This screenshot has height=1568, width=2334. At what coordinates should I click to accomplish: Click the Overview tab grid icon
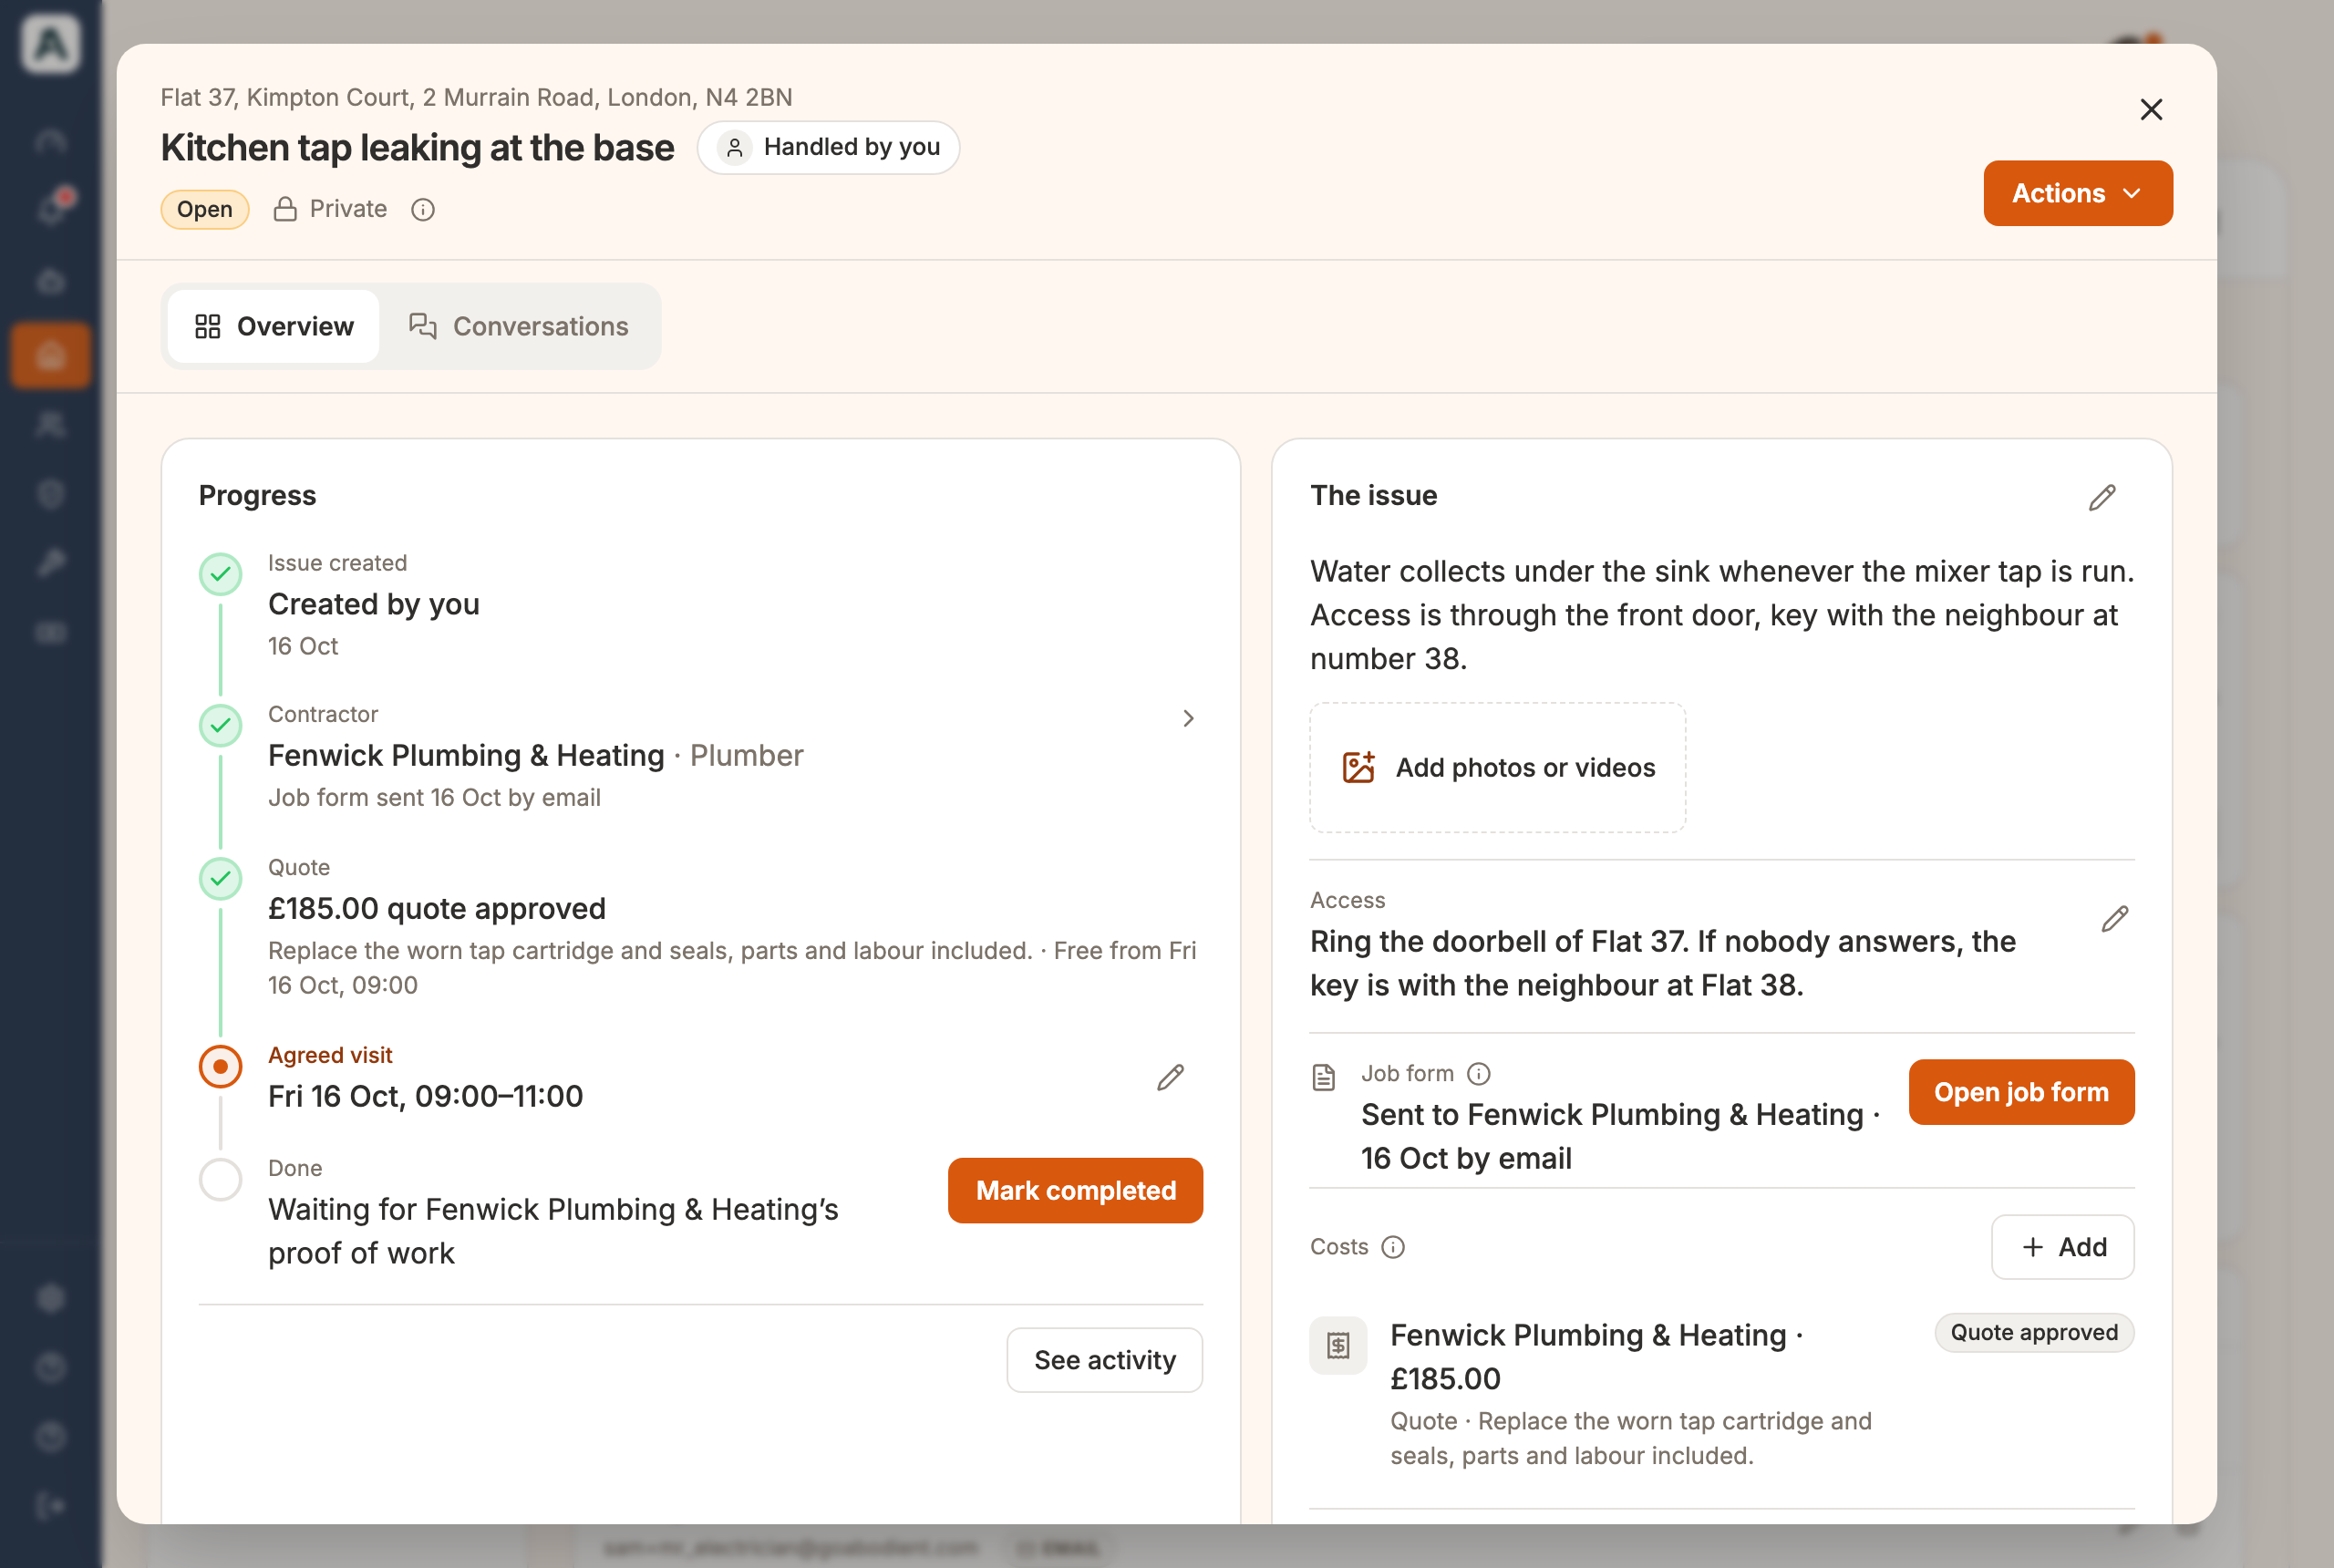[x=208, y=326]
